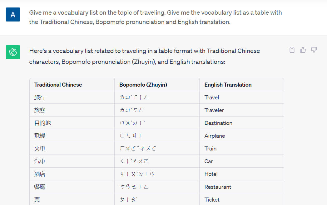Viewport: 327px width, 205px height.
Task: Click the 飛機 cell in the Airplane row
Action: (x=39, y=136)
